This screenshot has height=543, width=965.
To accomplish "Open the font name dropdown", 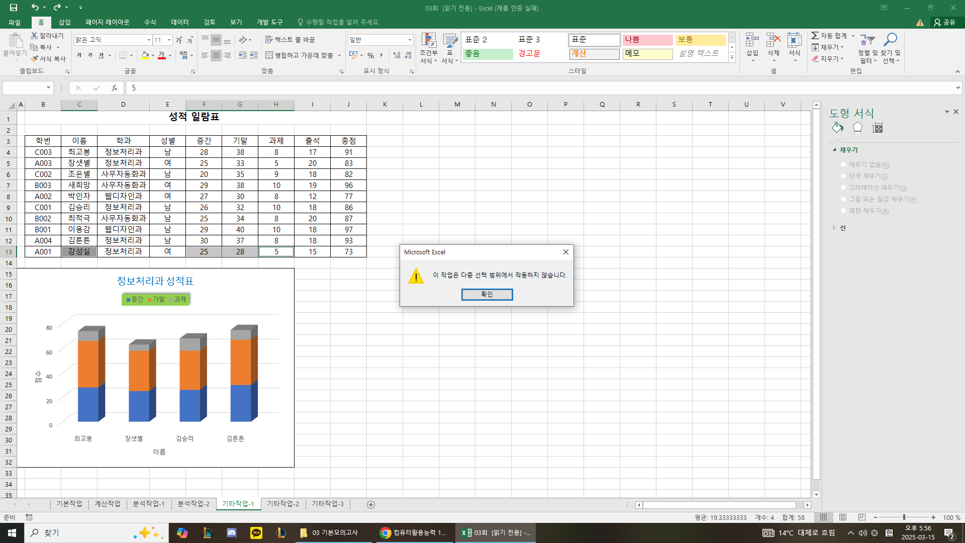I will click(149, 40).
